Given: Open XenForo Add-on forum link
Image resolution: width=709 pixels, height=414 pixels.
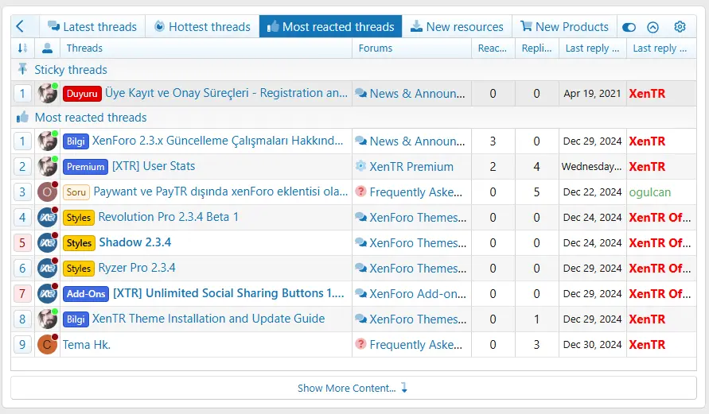Looking at the screenshot, I should tap(418, 293).
